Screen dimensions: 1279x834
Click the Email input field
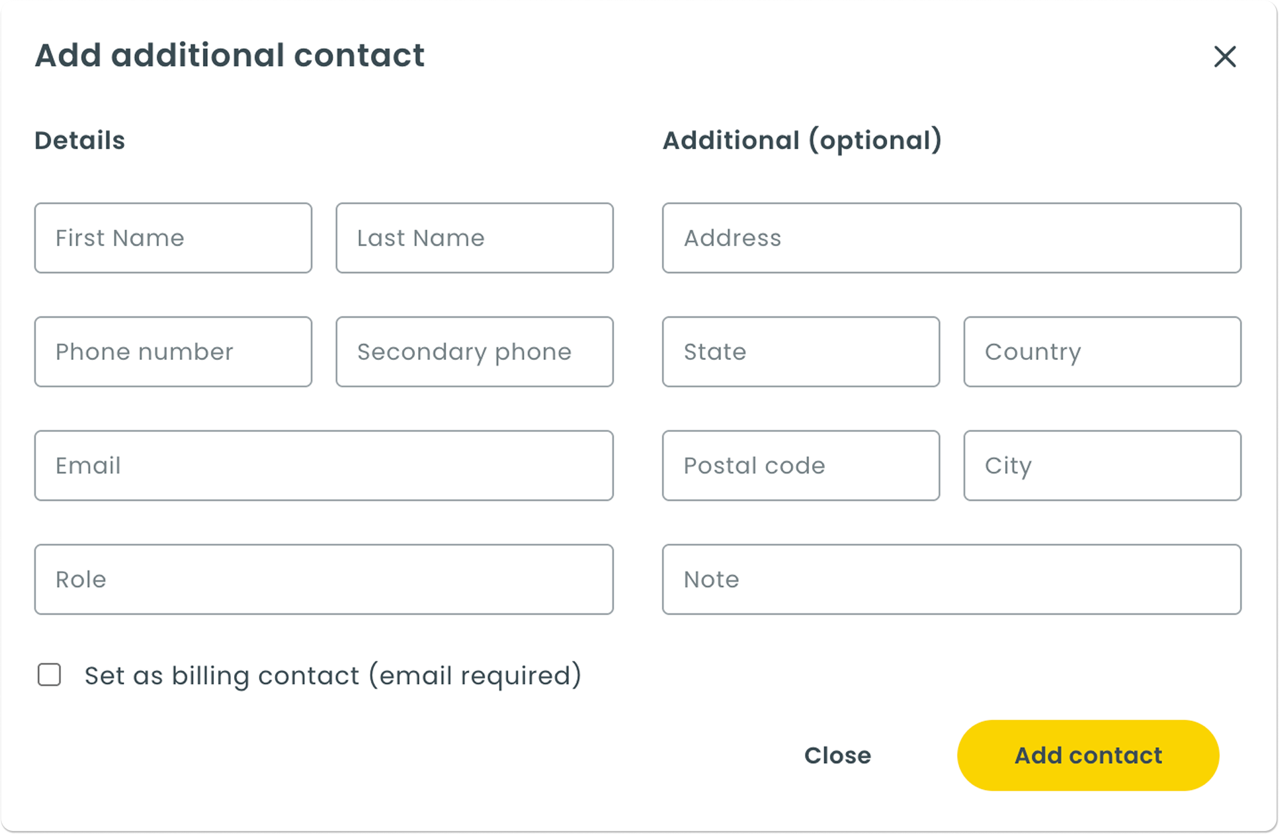click(324, 466)
